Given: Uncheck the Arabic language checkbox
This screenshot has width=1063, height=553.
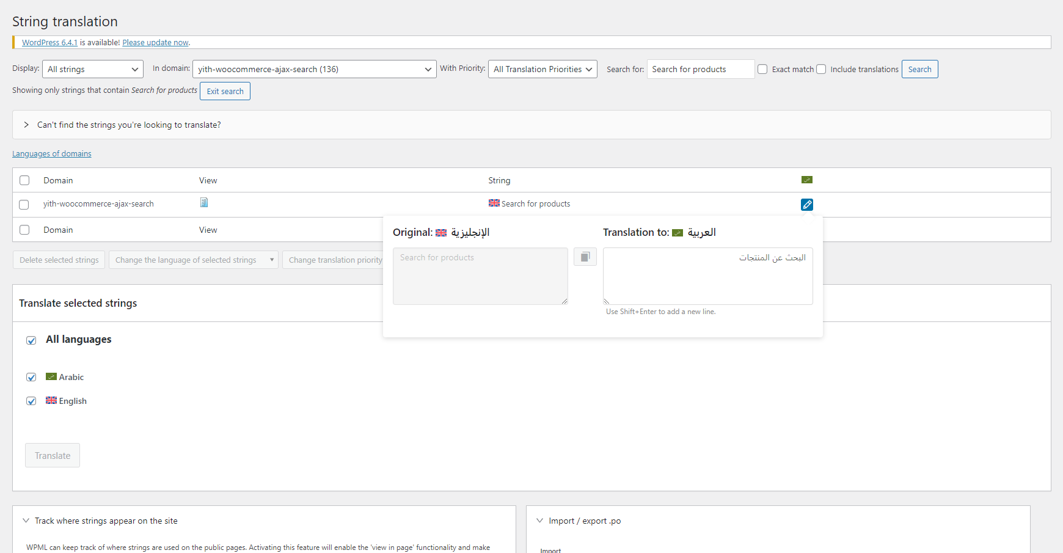Looking at the screenshot, I should point(31,377).
